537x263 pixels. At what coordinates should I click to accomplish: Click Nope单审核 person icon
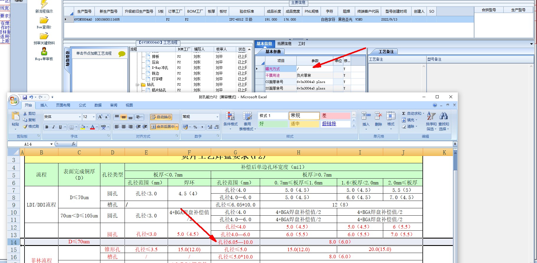pyautogui.click(x=44, y=51)
